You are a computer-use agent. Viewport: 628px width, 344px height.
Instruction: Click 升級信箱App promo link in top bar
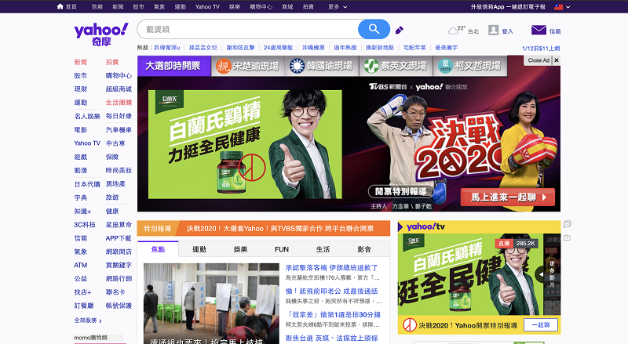coord(508,7)
